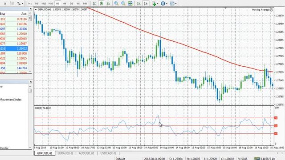
Task: Zoom in on the chart
Action: click(x=116, y=4)
